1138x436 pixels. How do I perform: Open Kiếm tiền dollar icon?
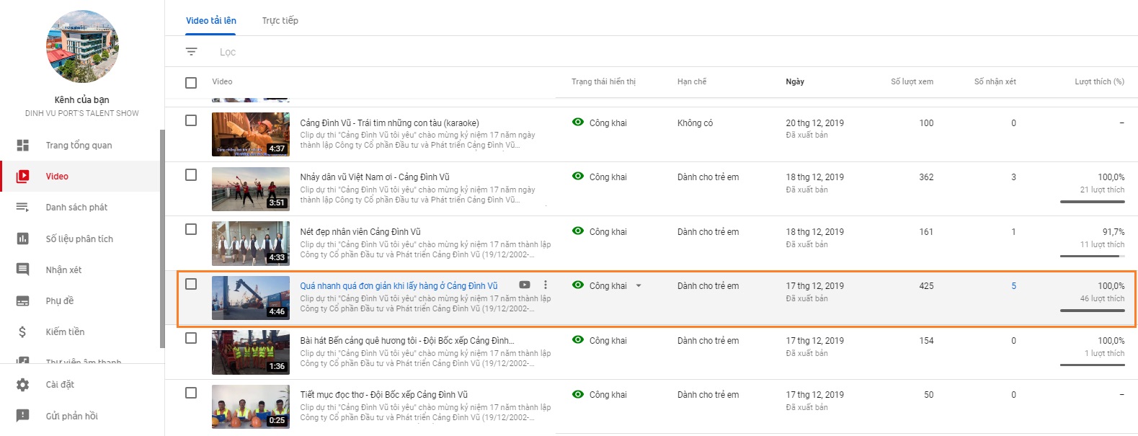click(x=23, y=332)
